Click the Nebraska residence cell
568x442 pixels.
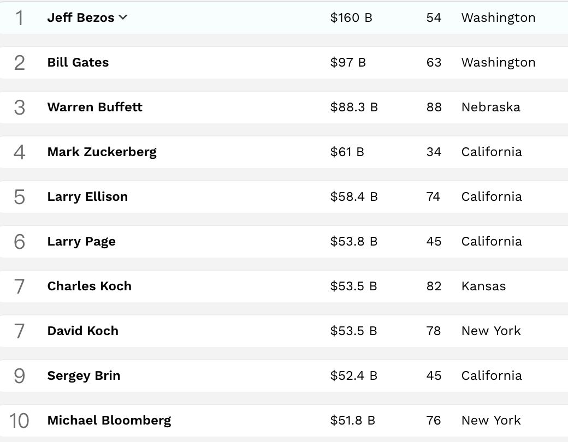[x=490, y=107]
